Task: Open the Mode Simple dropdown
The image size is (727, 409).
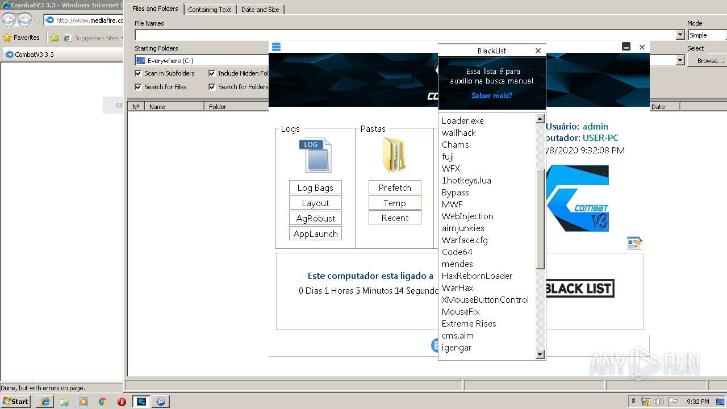Action: click(707, 35)
